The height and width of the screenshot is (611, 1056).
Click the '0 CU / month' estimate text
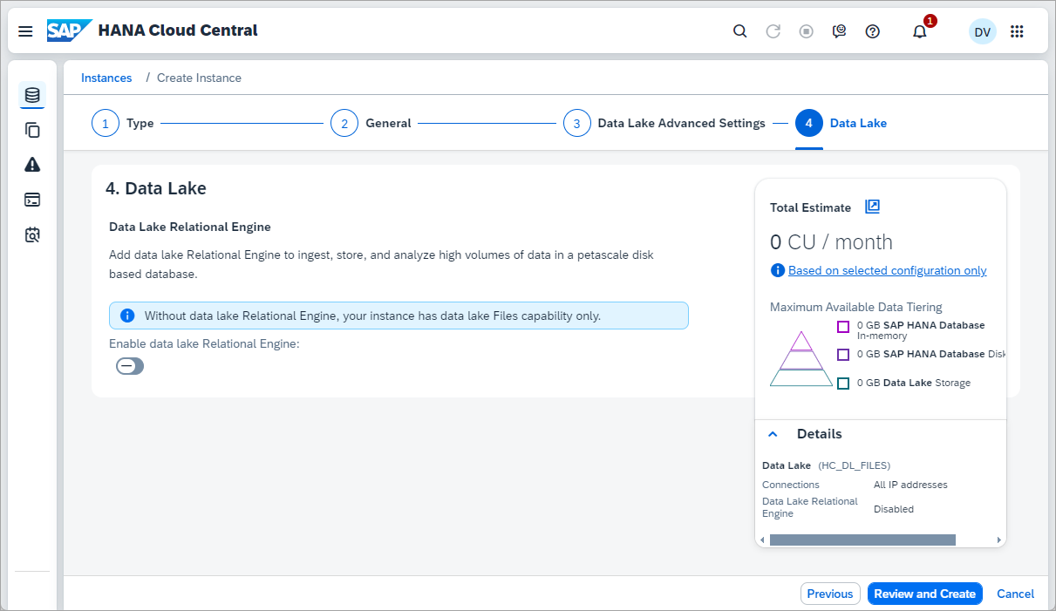click(831, 242)
